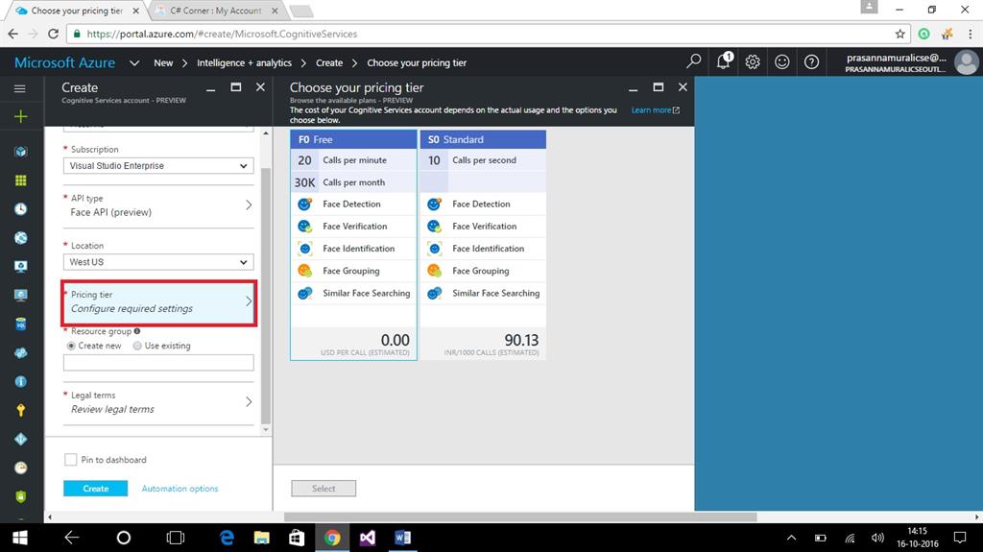983x552 pixels.
Task: Open the Location dropdown showing West US
Action: [158, 261]
